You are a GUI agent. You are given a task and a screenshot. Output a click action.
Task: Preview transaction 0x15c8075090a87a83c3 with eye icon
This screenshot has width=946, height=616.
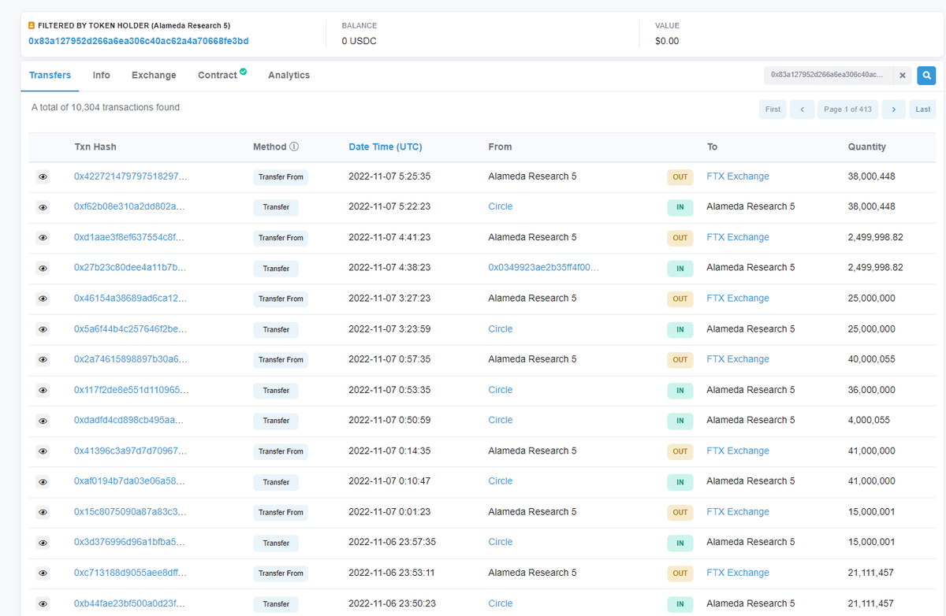pyautogui.click(x=43, y=512)
